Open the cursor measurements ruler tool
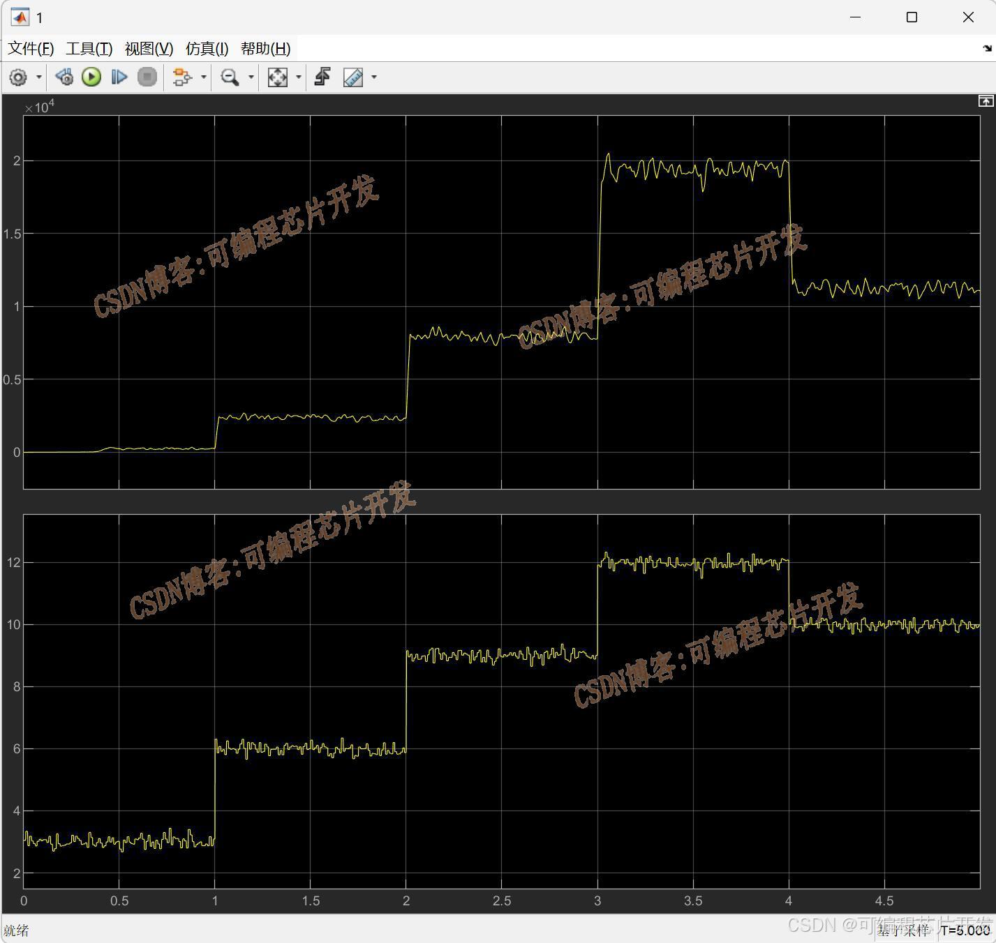Image resolution: width=996 pixels, height=943 pixels. pyautogui.click(x=353, y=77)
